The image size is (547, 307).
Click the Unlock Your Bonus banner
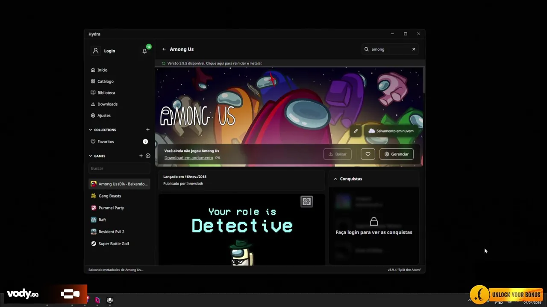tap(507, 294)
